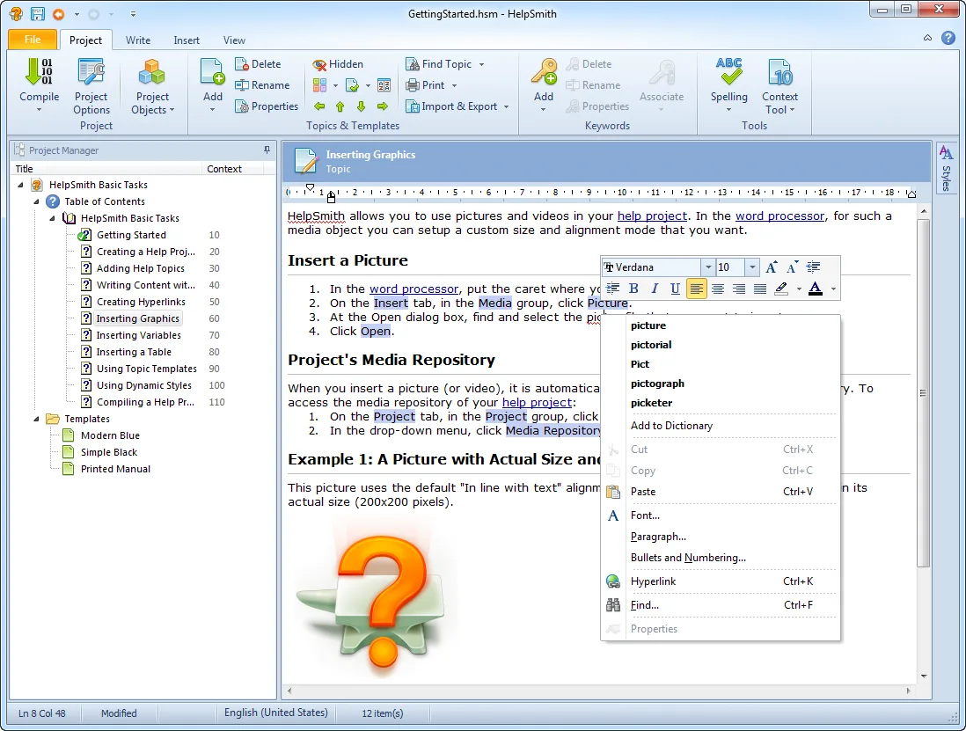Click the text highlight marker icon

781,289
